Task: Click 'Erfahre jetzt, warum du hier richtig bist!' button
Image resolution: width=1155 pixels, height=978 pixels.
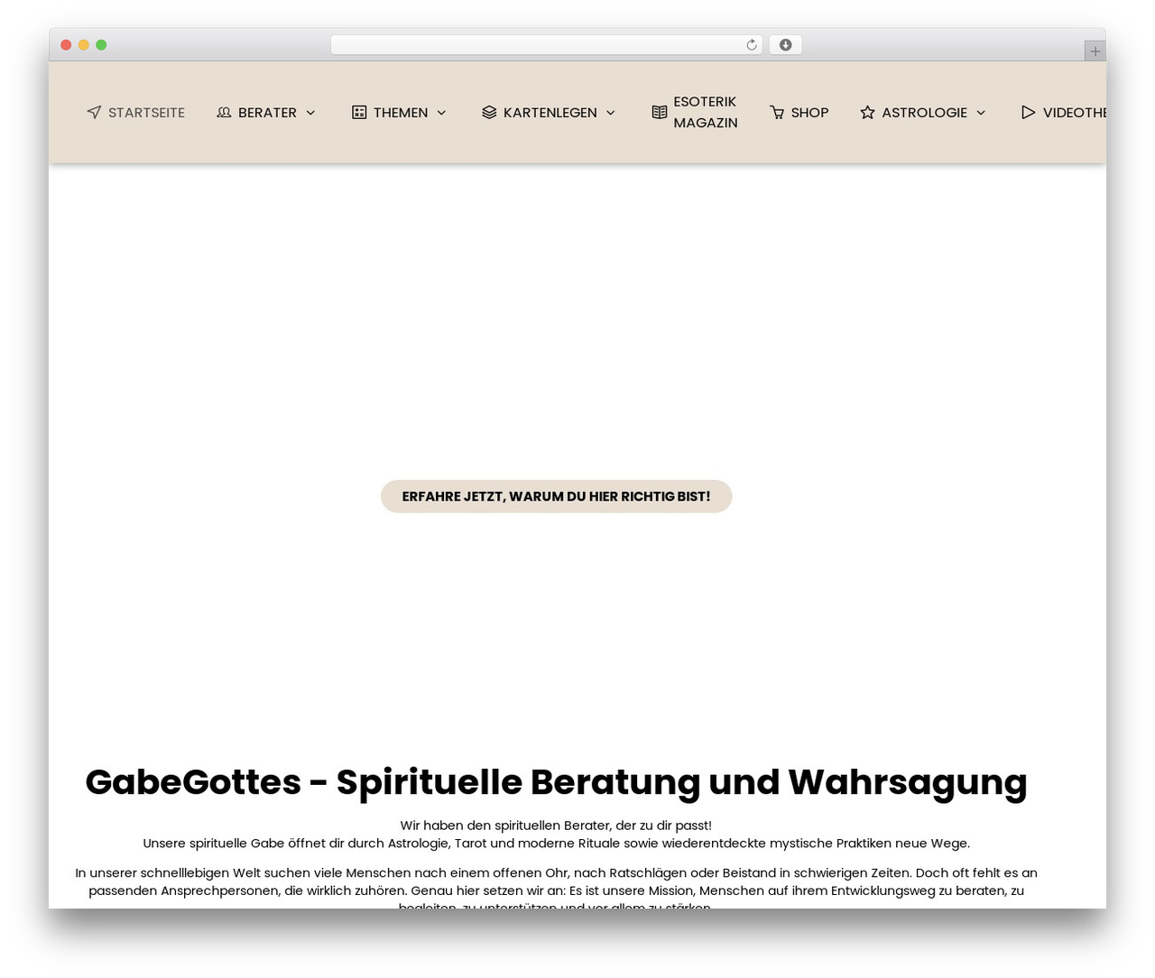Action: (556, 496)
